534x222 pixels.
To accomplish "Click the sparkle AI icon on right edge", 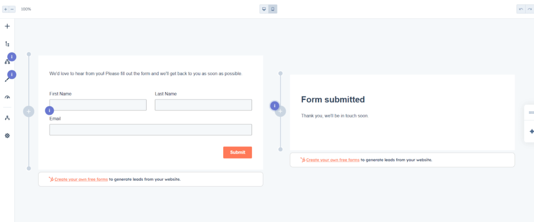I will coord(531,131).
